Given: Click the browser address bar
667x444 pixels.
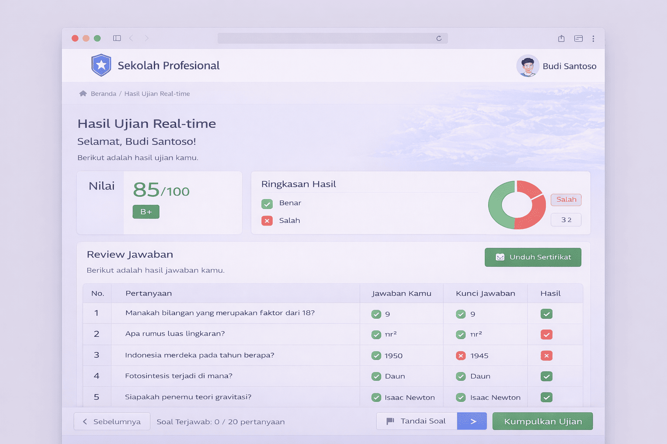Looking at the screenshot, I should 326,39.
